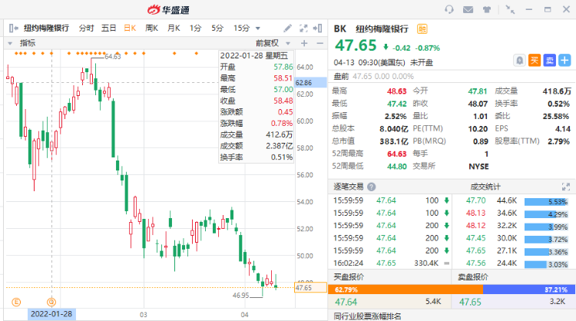This screenshot has width=576, height=321.
Task: Switch to compact window mode icon
Action: point(510,9)
